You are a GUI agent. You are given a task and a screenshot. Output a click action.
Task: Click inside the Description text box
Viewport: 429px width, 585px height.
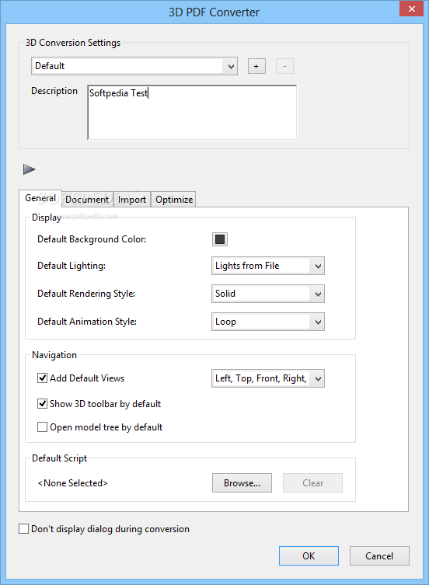192,113
